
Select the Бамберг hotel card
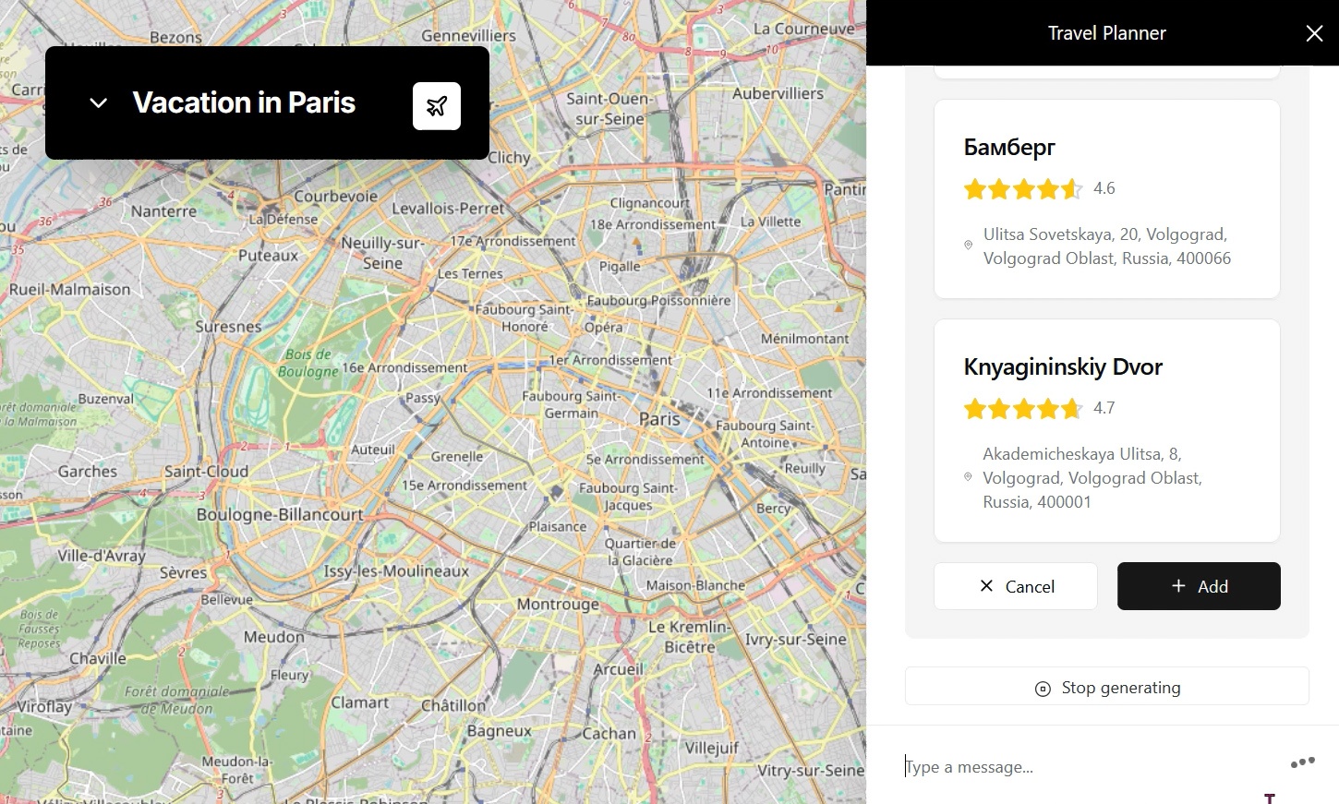(x=1106, y=198)
